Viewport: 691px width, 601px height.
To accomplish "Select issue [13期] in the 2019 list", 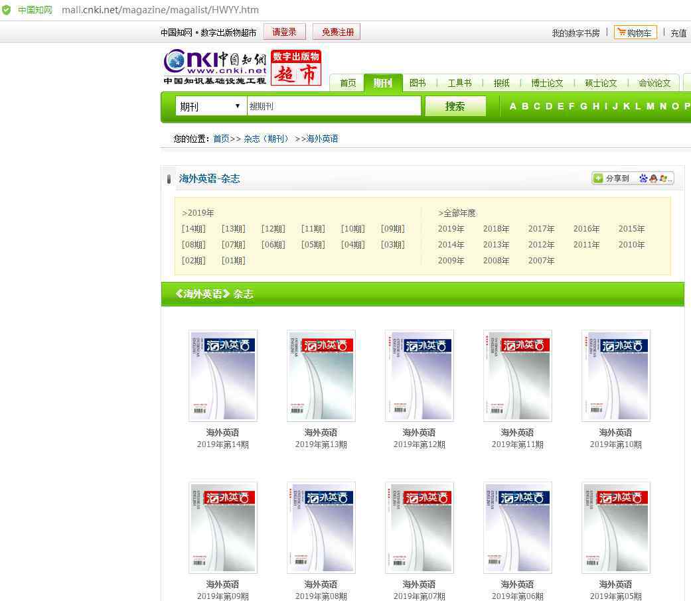I will (233, 228).
